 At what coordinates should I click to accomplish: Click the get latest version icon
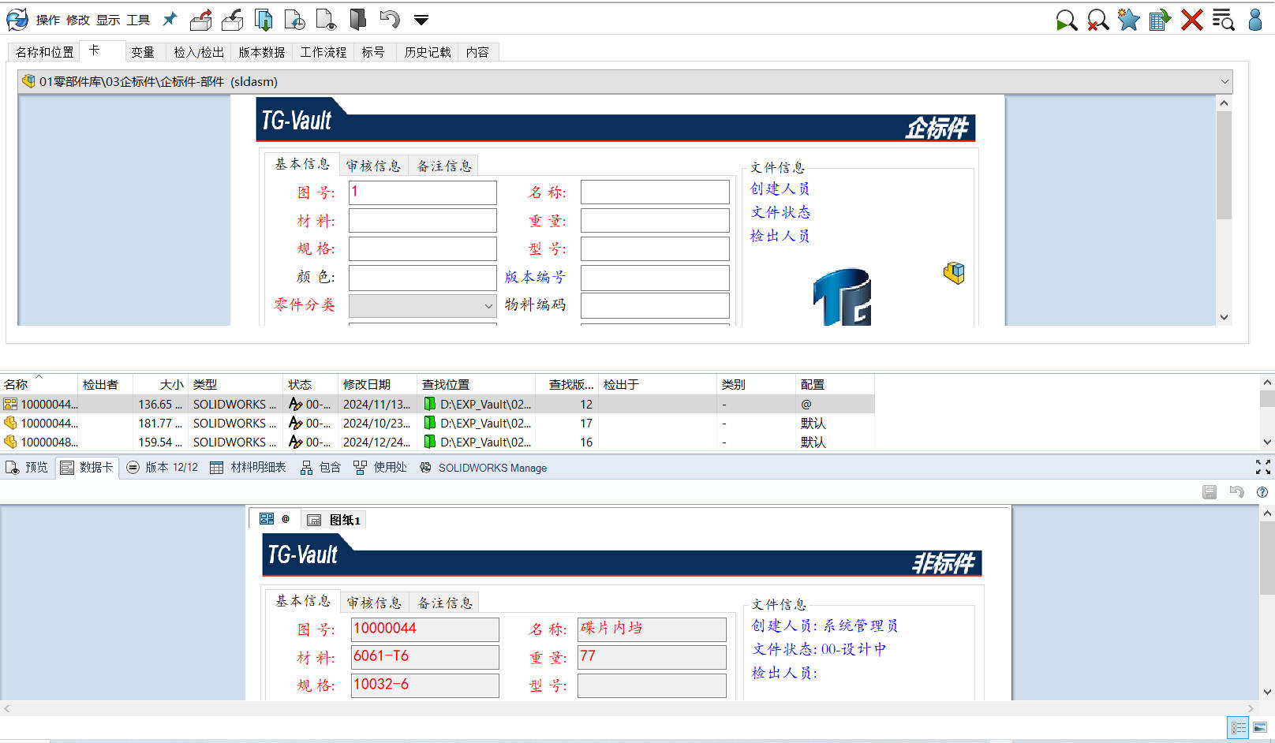[x=264, y=20]
